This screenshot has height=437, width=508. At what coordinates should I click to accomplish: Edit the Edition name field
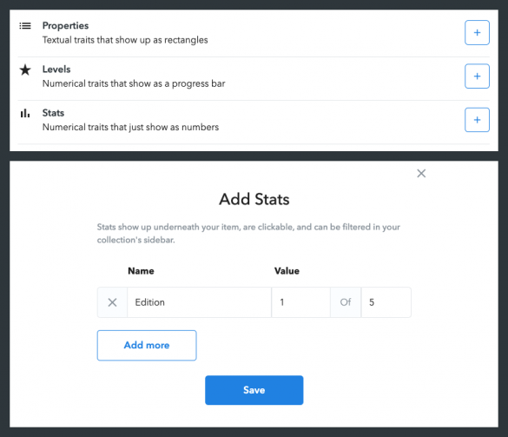click(199, 302)
